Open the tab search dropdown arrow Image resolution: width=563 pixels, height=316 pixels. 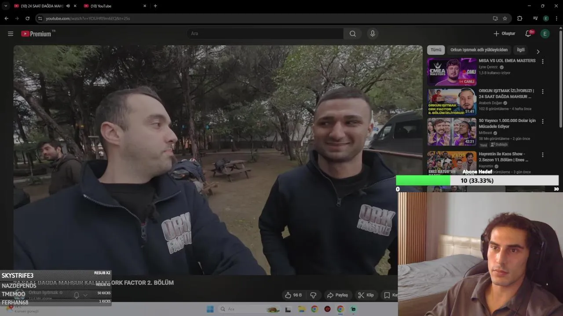tap(6, 6)
